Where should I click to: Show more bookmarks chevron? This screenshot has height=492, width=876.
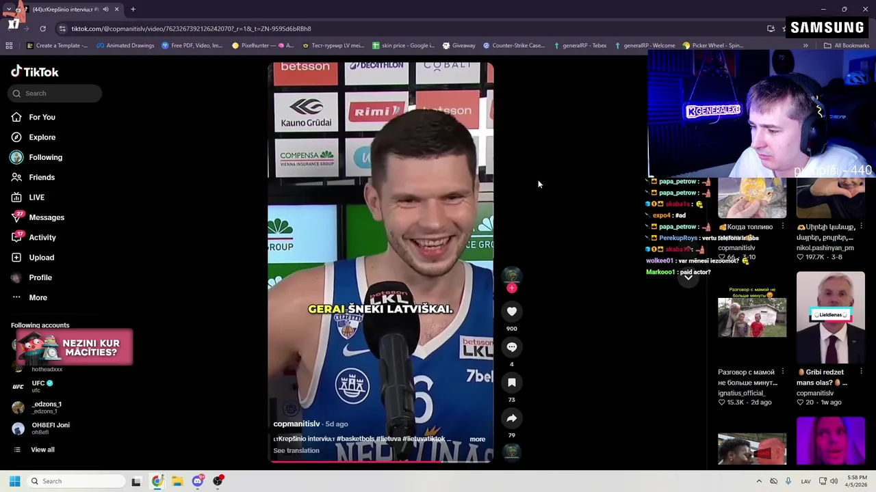click(806, 46)
